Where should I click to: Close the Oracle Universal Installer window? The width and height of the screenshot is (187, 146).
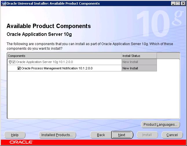point(183,3)
